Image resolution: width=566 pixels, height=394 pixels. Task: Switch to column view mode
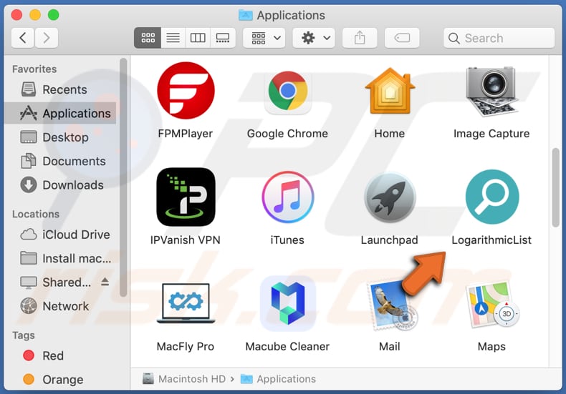tap(198, 38)
